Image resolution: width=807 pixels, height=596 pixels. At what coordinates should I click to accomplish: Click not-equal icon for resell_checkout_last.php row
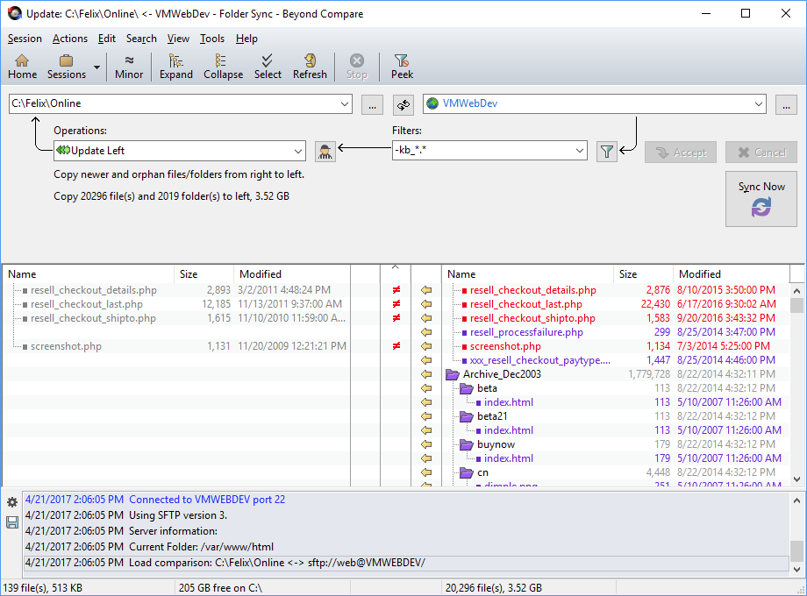[396, 304]
